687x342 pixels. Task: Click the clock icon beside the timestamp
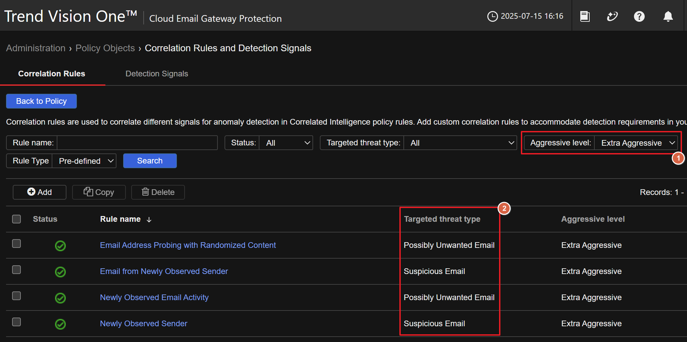492,16
